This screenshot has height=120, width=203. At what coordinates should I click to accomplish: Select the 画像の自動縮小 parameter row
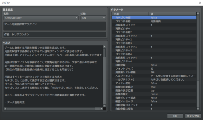click(154, 87)
